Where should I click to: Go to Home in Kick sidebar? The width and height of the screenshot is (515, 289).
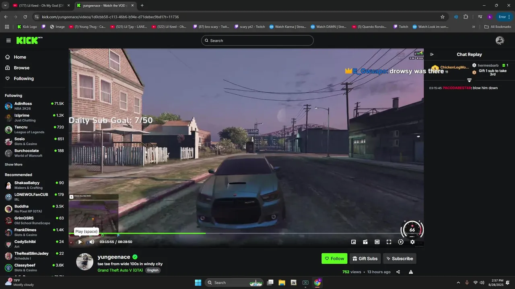point(20,57)
